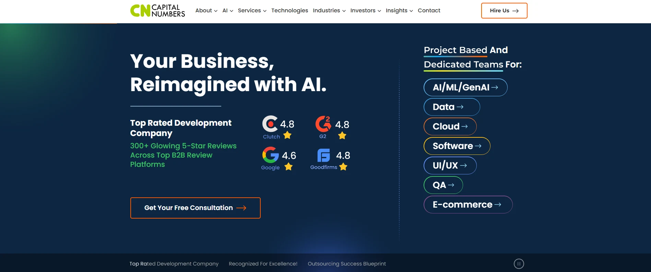Click the 300+ Glowing 5-Star Reviews text
651x272 pixels.
click(x=183, y=155)
